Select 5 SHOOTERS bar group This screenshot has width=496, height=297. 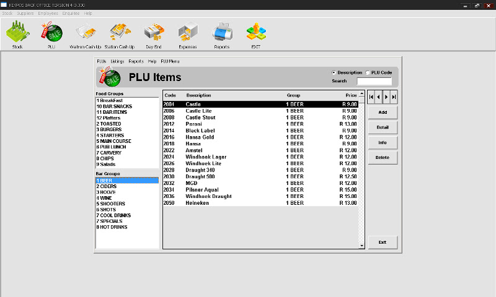tap(127, 204)
